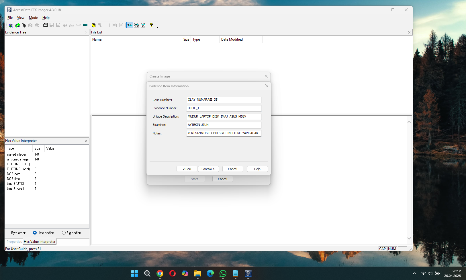Open WhatsApp from taskbar
The width and height of the screenshot is (466, 280).
click(x=223, y=273)
